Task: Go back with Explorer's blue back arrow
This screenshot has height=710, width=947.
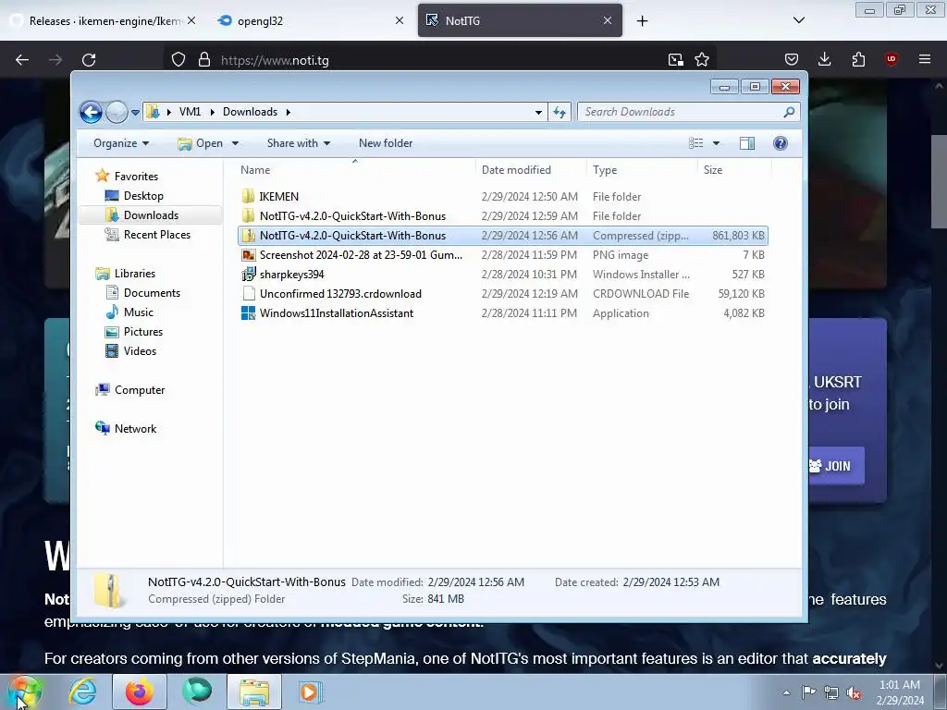Action: (x=92, y=112)
